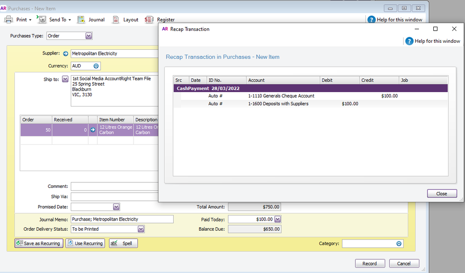Click the item row blue arrow icon
Screen dimensions: 465x273
[93, 130]
